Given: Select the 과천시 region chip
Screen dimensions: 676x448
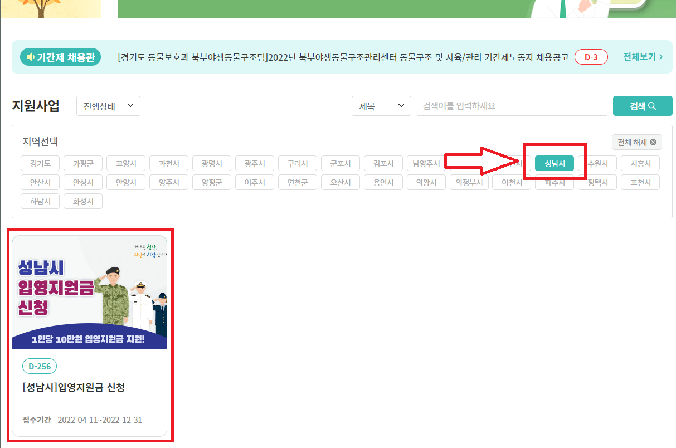Looking at the screenshot, I should coord(169,163).
